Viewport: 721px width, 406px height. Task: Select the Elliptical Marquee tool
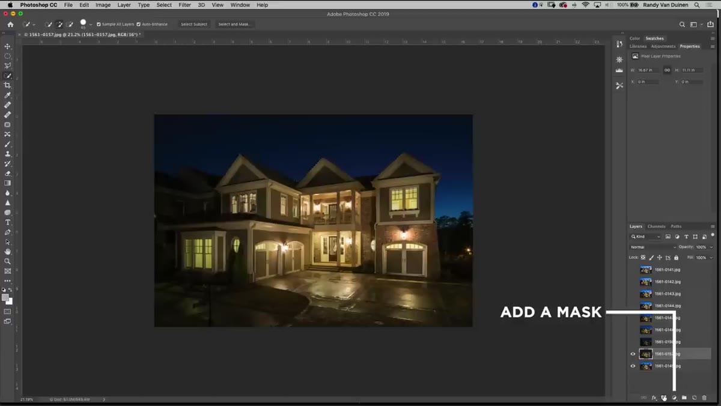(8, 56)
